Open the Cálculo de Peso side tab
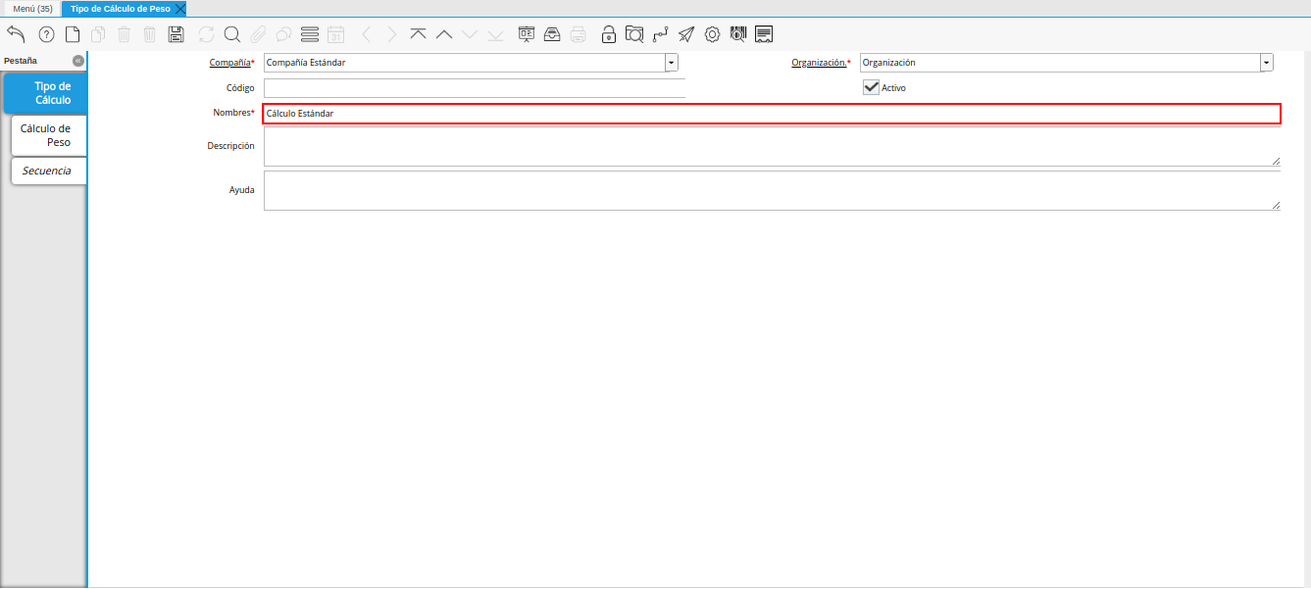 coord(49,135)
